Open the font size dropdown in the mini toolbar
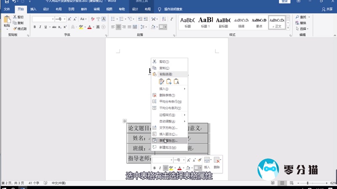Screen dimensions: 337x189 pos(184,160)
